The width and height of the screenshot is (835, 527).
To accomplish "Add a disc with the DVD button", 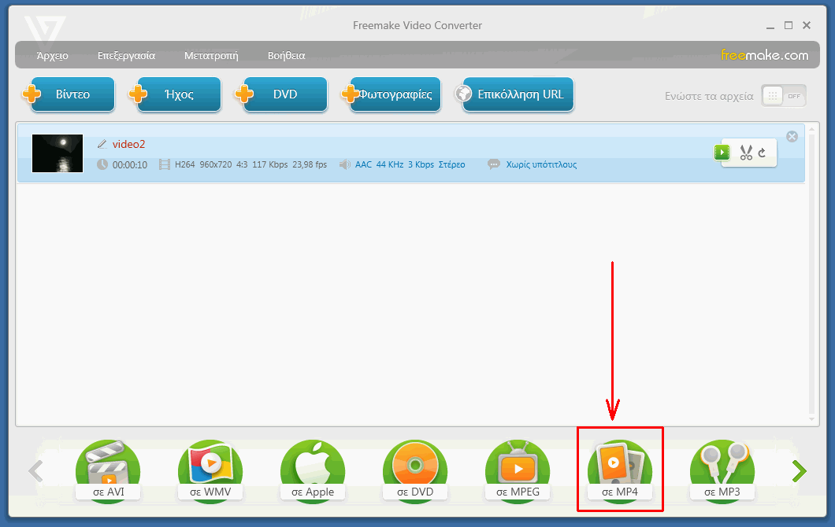I will click(282, 94).
